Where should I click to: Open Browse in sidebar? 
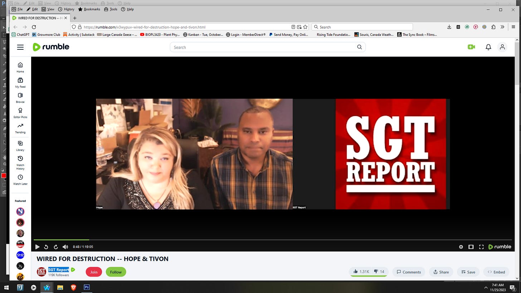(20, 98)
